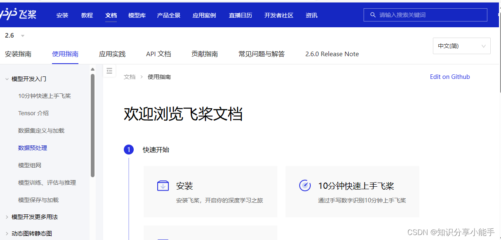Focus the 请输入搜索关键词 search field
This screenshot has width=501, height=240.
pos(425,15)
